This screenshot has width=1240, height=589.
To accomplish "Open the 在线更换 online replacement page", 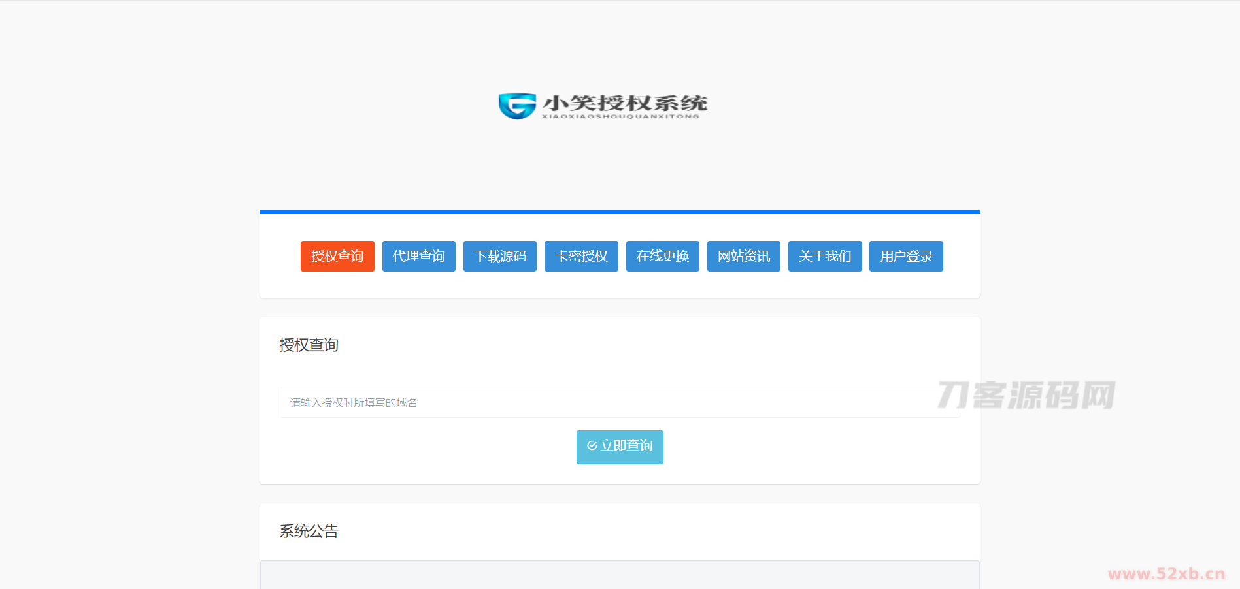I will coord(662,256).
